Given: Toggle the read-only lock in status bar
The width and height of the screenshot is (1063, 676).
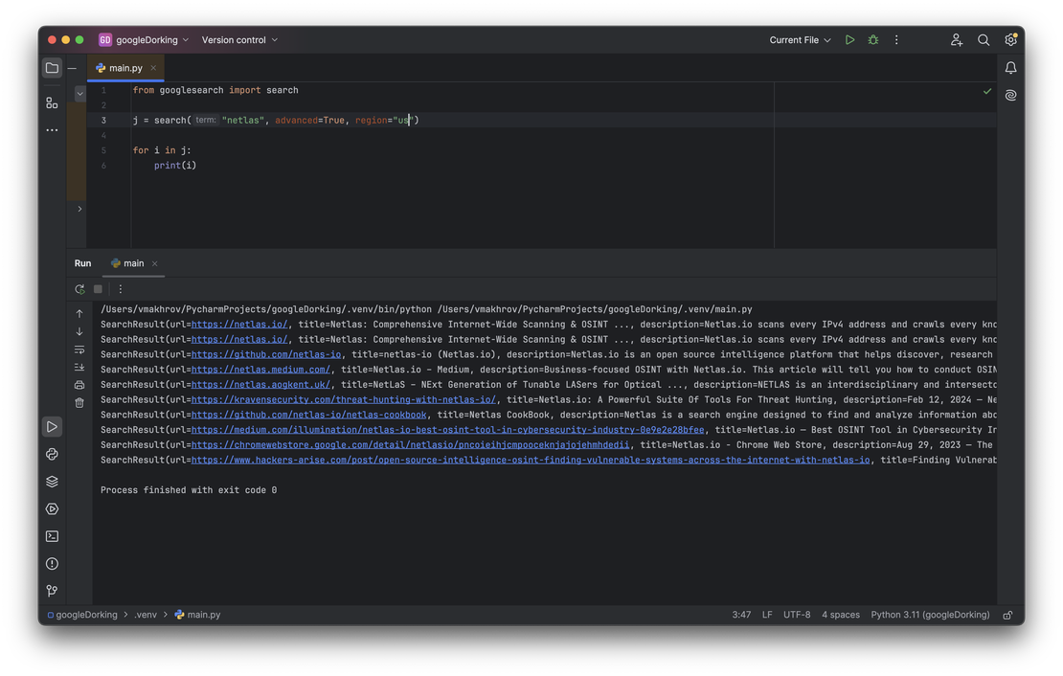Looking at the screenshot, I should pyautogui.click(x=1007, y=615).
